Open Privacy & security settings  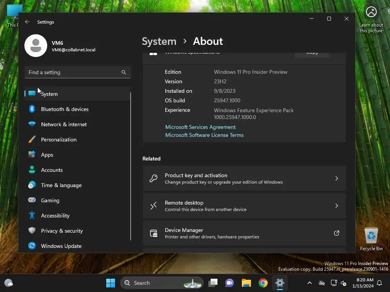point(78,231)
